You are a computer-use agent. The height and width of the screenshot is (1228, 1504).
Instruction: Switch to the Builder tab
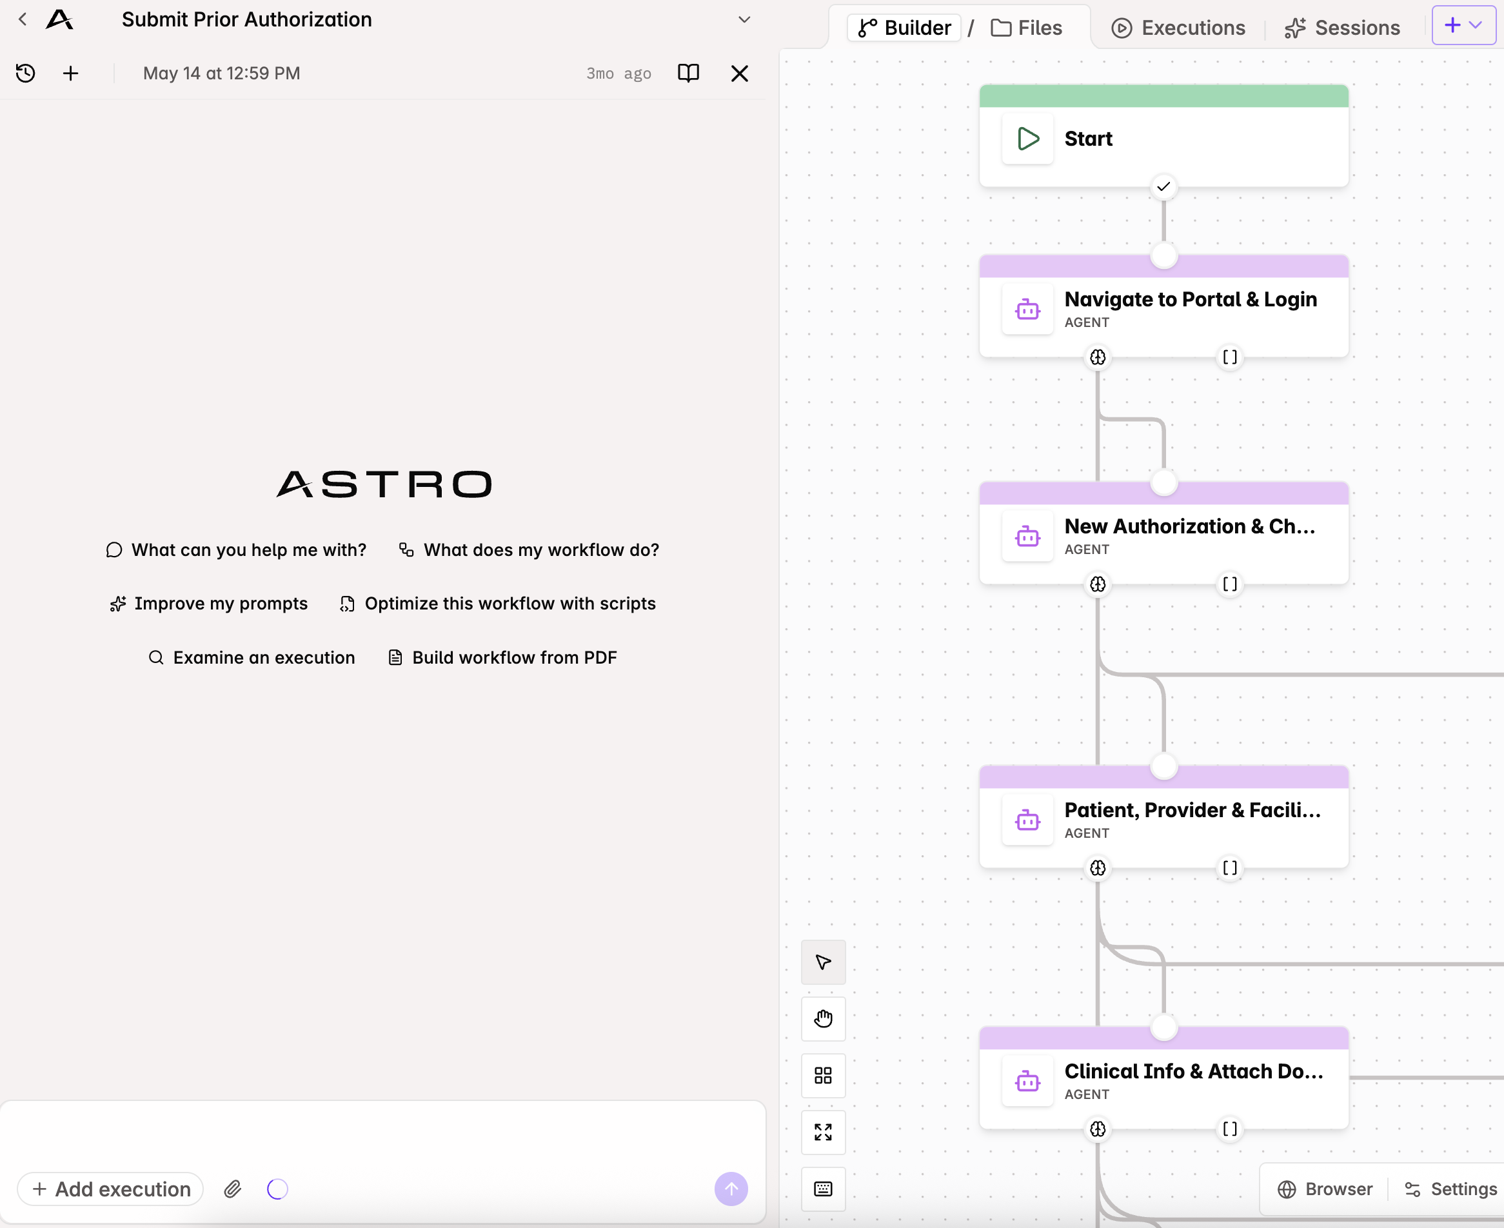[904, 28]
